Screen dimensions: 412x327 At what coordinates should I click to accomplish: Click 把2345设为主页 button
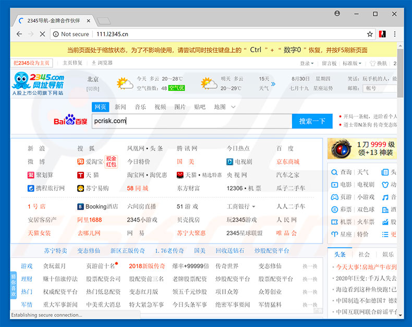click(31, 63)
